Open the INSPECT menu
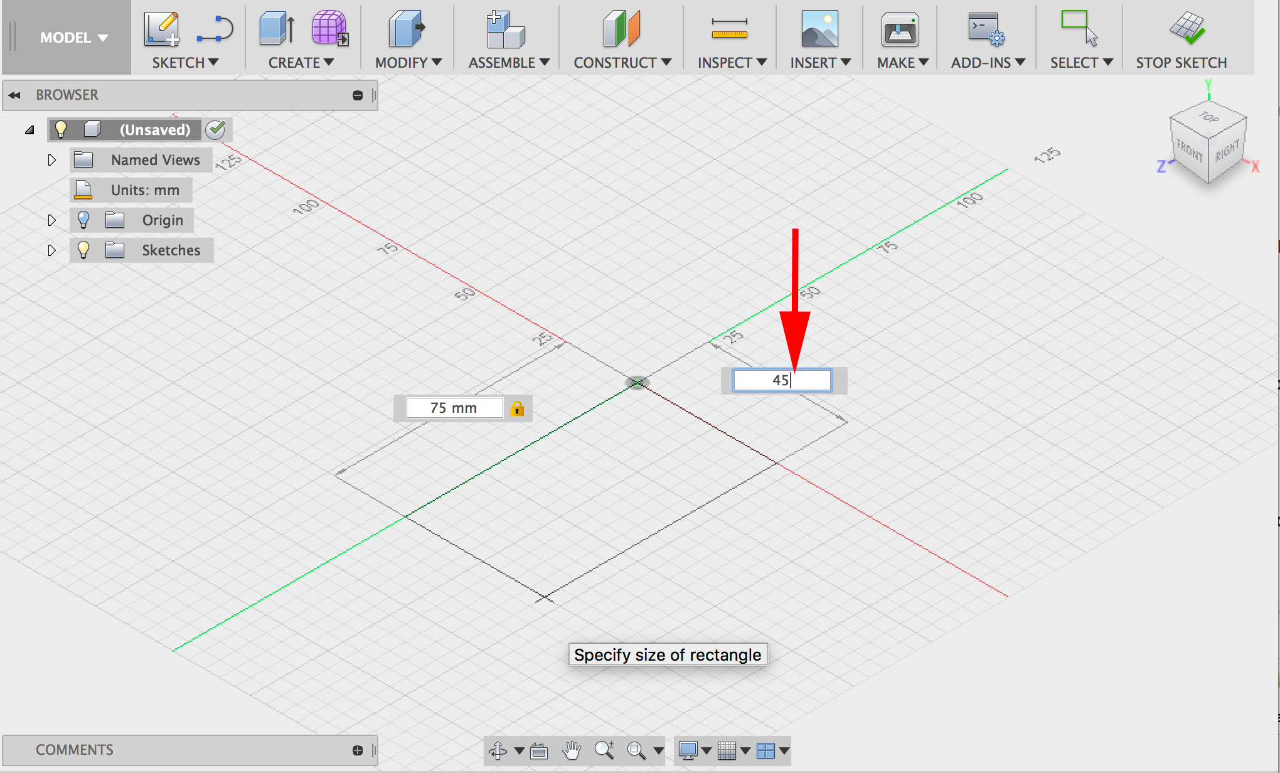 tap(732, 63)
